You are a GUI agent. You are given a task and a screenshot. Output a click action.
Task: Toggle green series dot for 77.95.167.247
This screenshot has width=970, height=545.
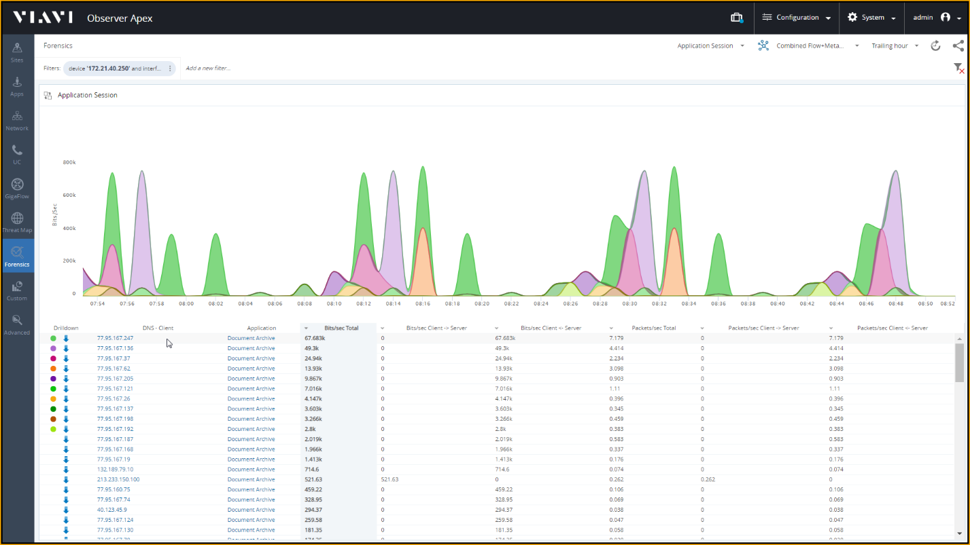(53, 338)
